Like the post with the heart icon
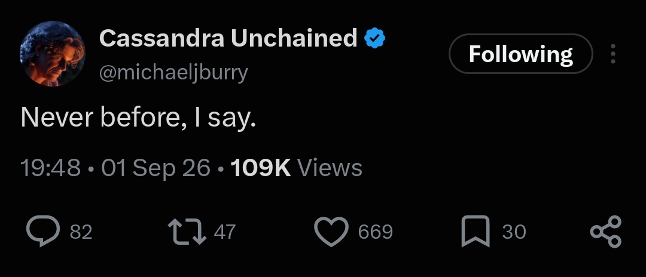 point(331,232)
